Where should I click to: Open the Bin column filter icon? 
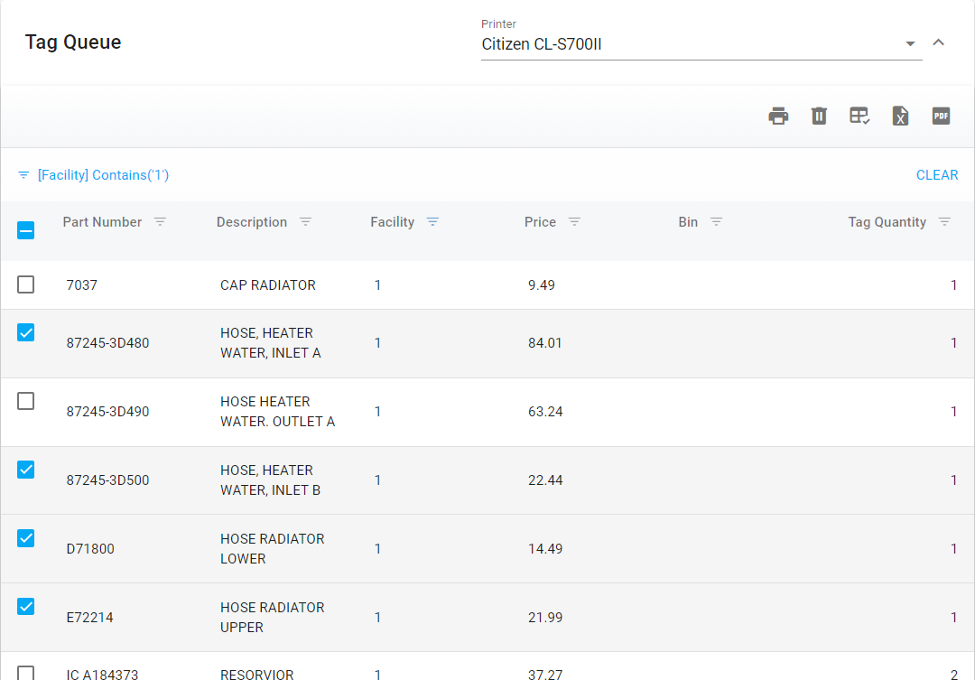[716, 222]
